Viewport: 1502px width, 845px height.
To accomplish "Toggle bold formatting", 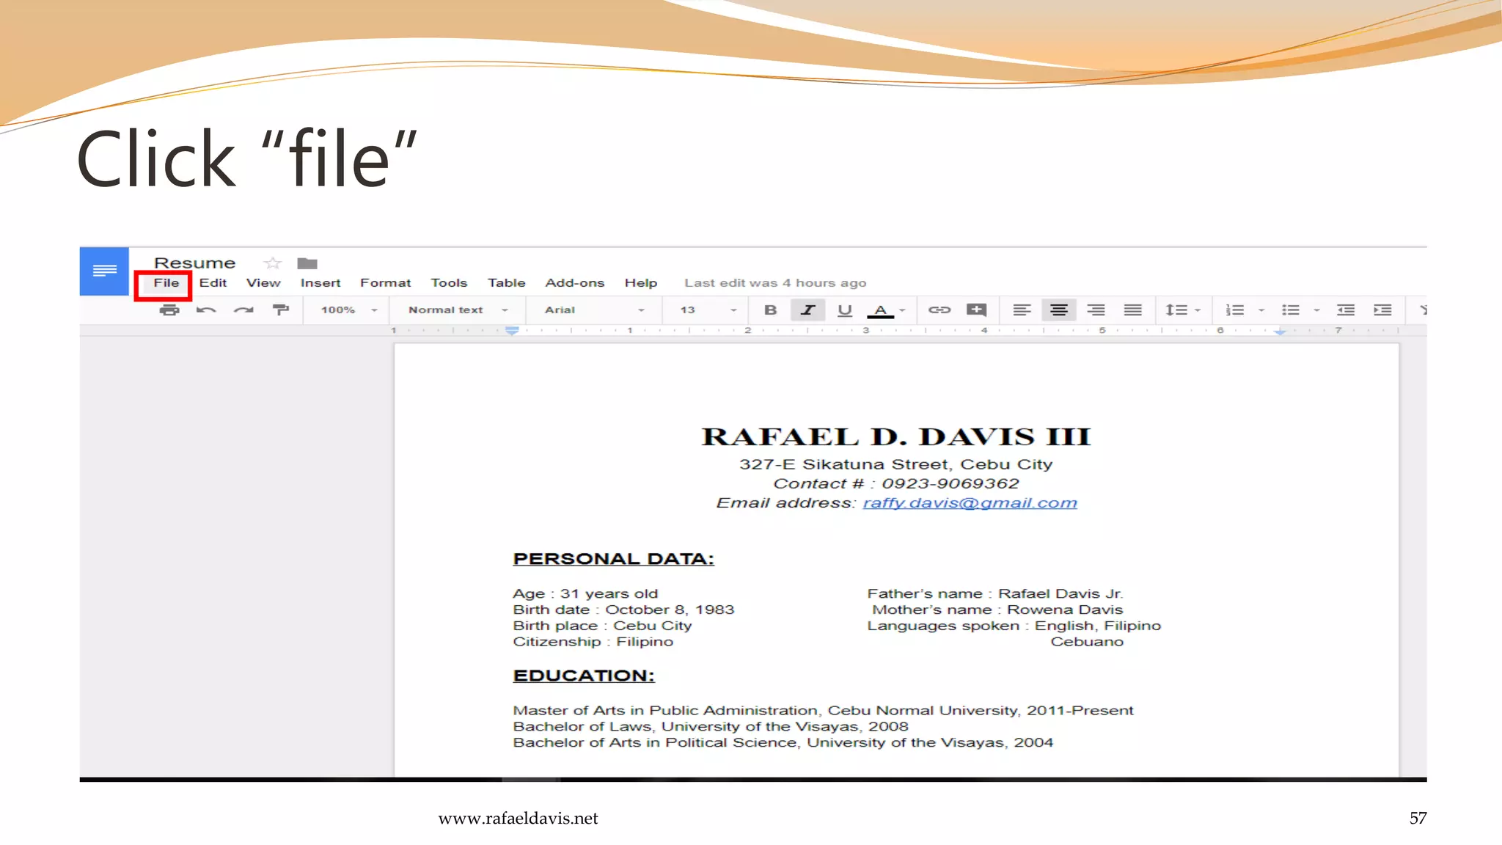I will [x=770, y=310].
